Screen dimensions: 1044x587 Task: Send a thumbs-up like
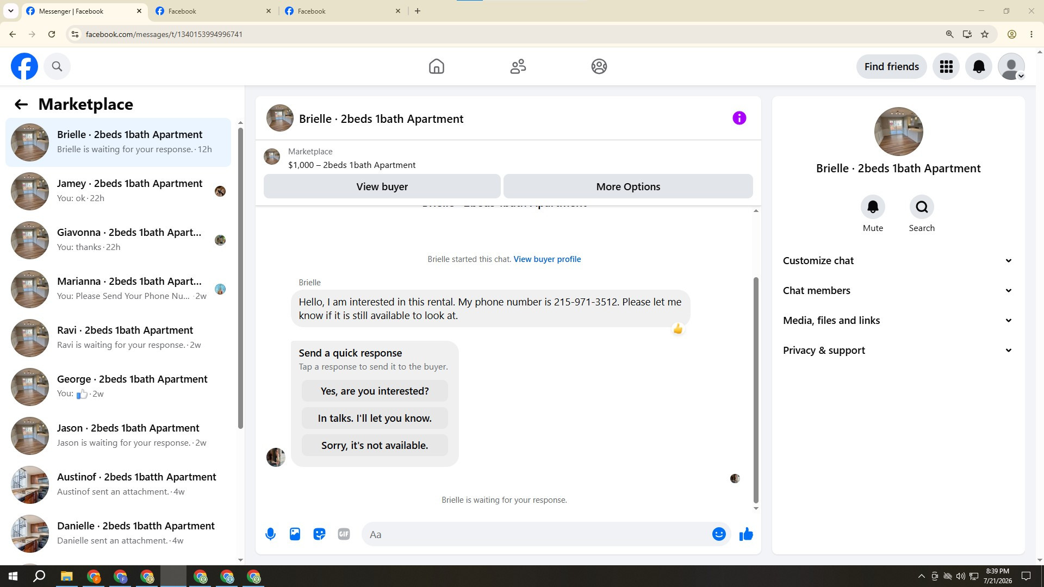746,534
